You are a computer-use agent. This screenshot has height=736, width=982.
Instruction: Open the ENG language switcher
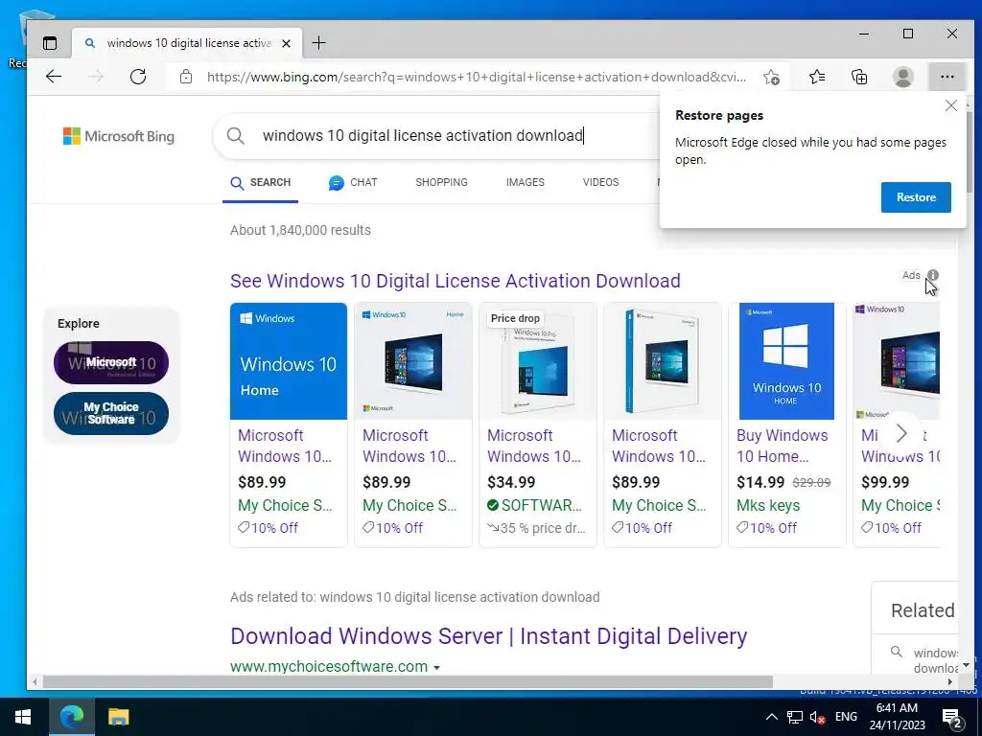[846, 717]
